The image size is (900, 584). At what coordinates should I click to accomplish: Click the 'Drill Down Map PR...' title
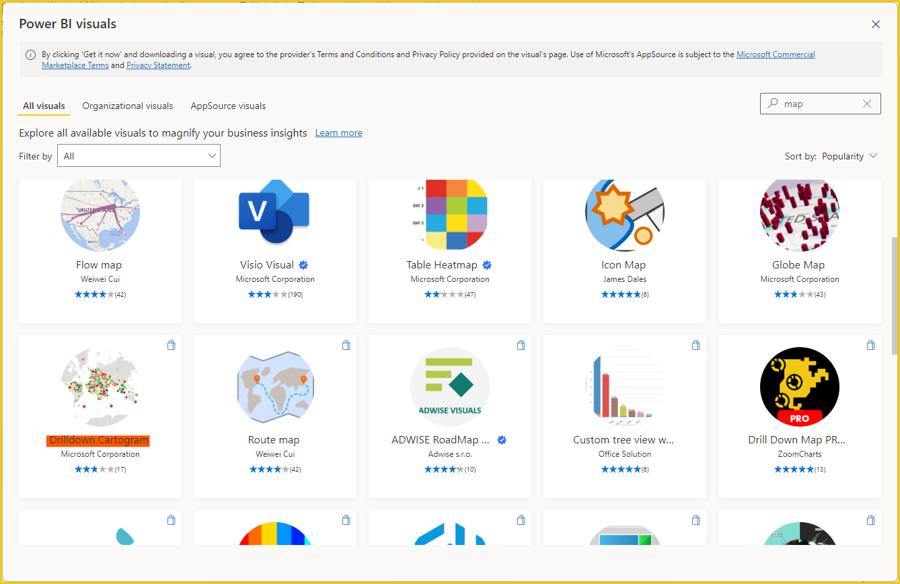(x=797, y=440)
